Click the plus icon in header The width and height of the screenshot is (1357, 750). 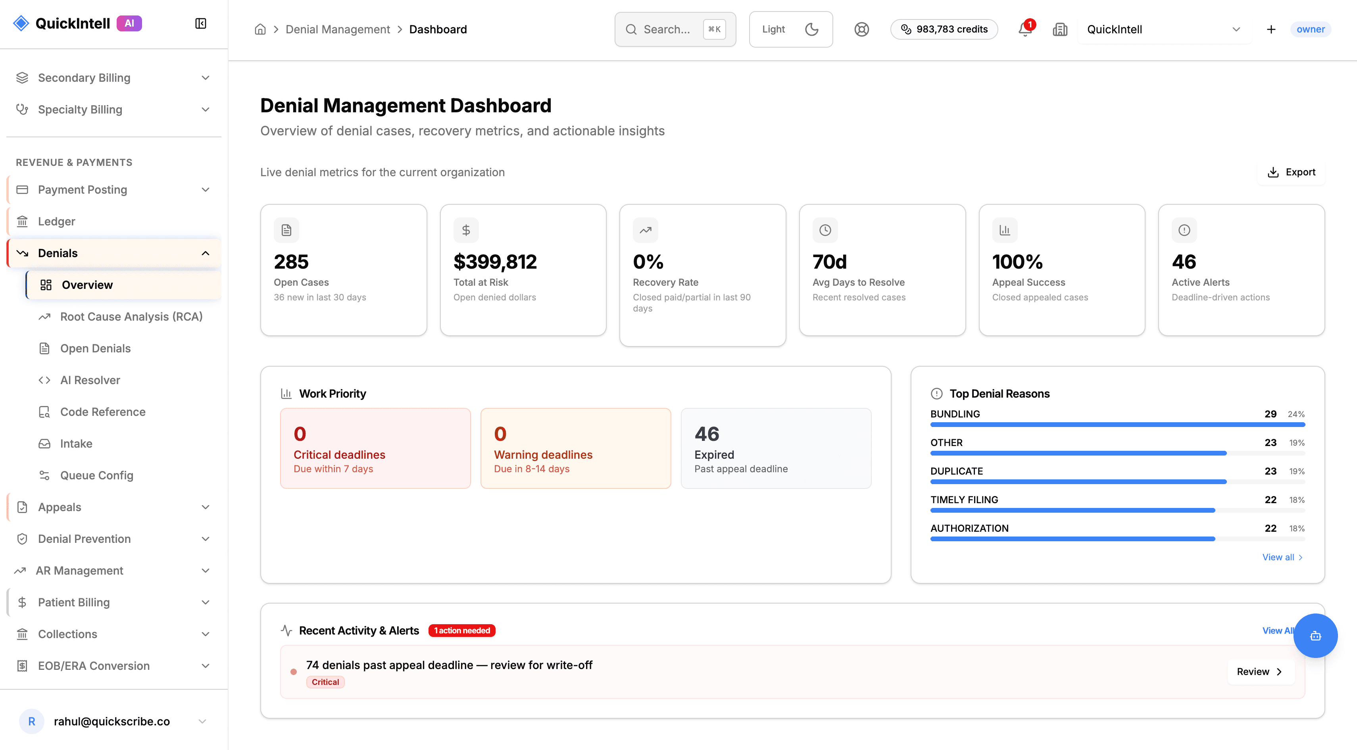coord(1271,29)
